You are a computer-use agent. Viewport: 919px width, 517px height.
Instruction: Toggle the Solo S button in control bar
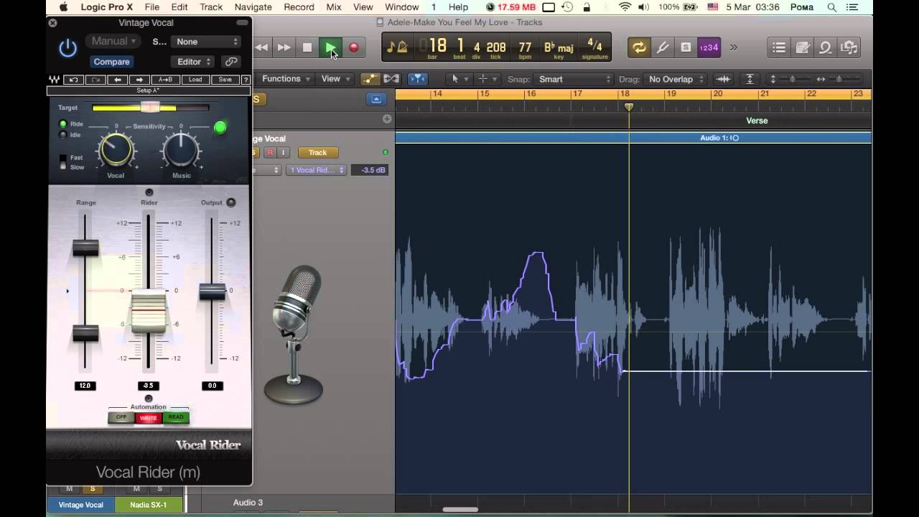[x=686, y=48]
